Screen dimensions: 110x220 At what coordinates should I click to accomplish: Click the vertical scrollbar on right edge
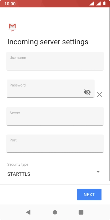(x=109, y=94)
